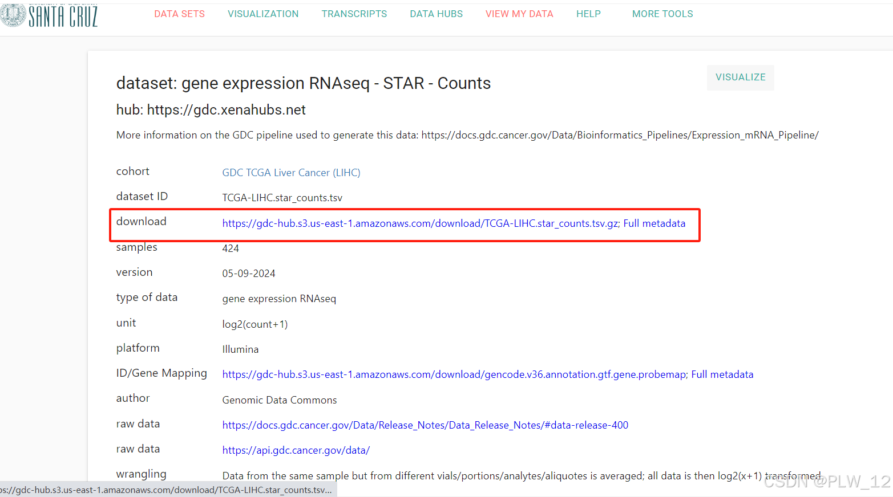Open the DATA SETS menu item

(x=179, y=14)
